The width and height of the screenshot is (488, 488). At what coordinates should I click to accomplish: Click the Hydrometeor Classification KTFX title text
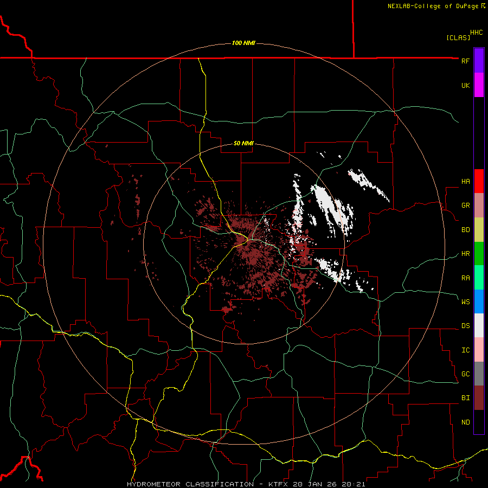click(246, 484)
